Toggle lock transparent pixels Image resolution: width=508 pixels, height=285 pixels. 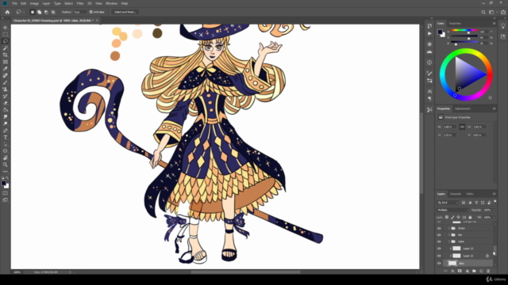click(x=447, y=217)
